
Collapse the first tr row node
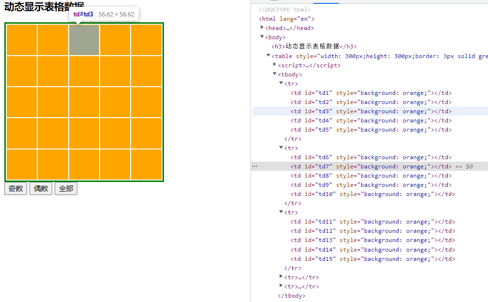(x=281, y=83)
